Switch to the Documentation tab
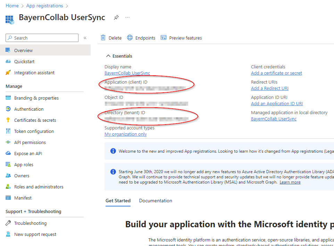 point(156,201)
